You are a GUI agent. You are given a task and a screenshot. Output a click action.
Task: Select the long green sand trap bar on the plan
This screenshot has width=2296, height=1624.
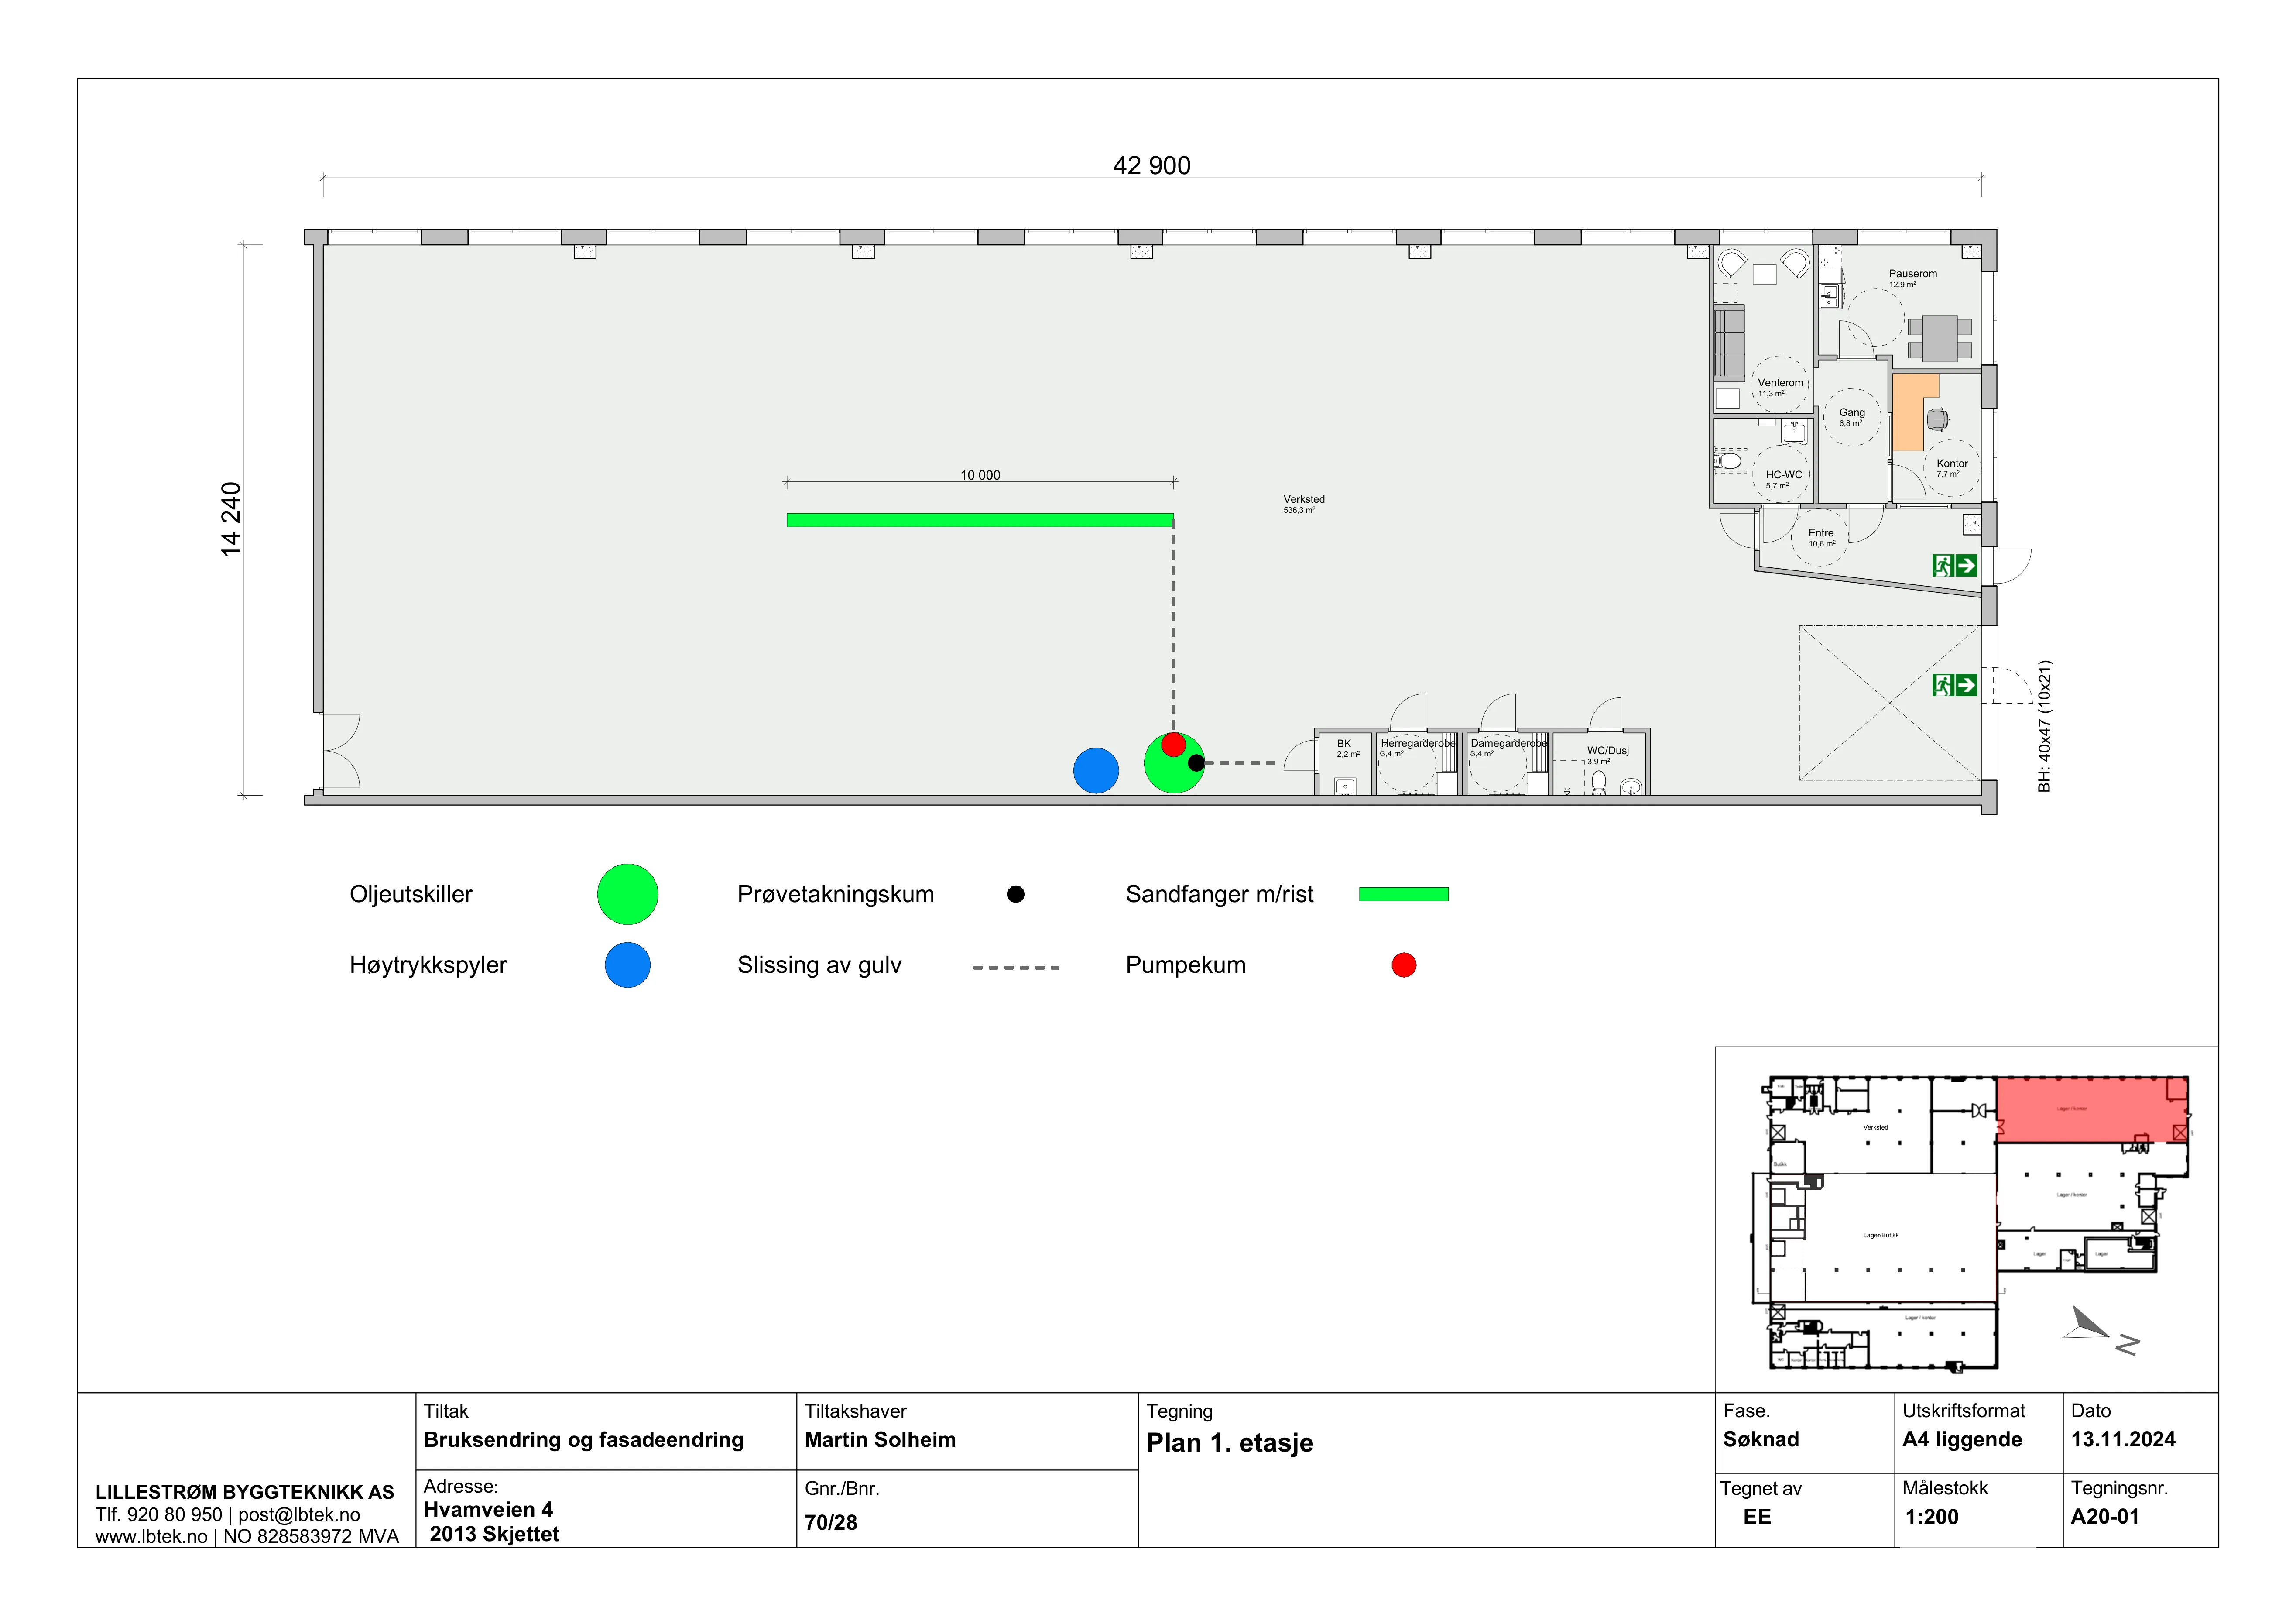pyautogui.click(x=980, y=520)
